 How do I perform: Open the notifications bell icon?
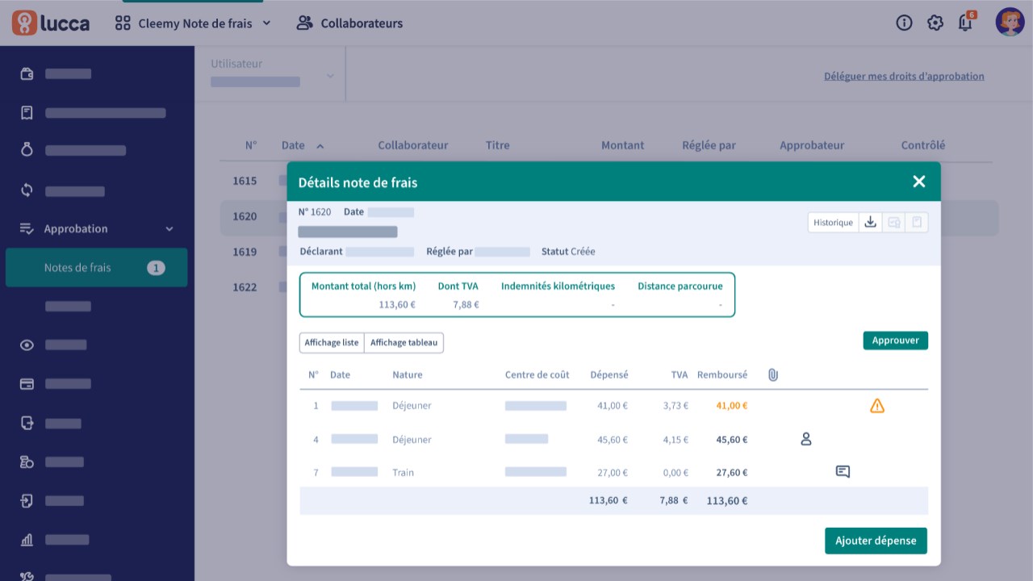click(x=965, y=23)
